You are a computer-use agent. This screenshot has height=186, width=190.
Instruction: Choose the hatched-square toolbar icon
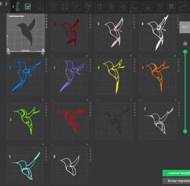111,7
